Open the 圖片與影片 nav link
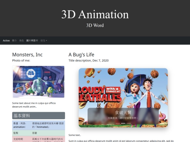The width and height of the screenshot is (190, 142). click(32, 41)
